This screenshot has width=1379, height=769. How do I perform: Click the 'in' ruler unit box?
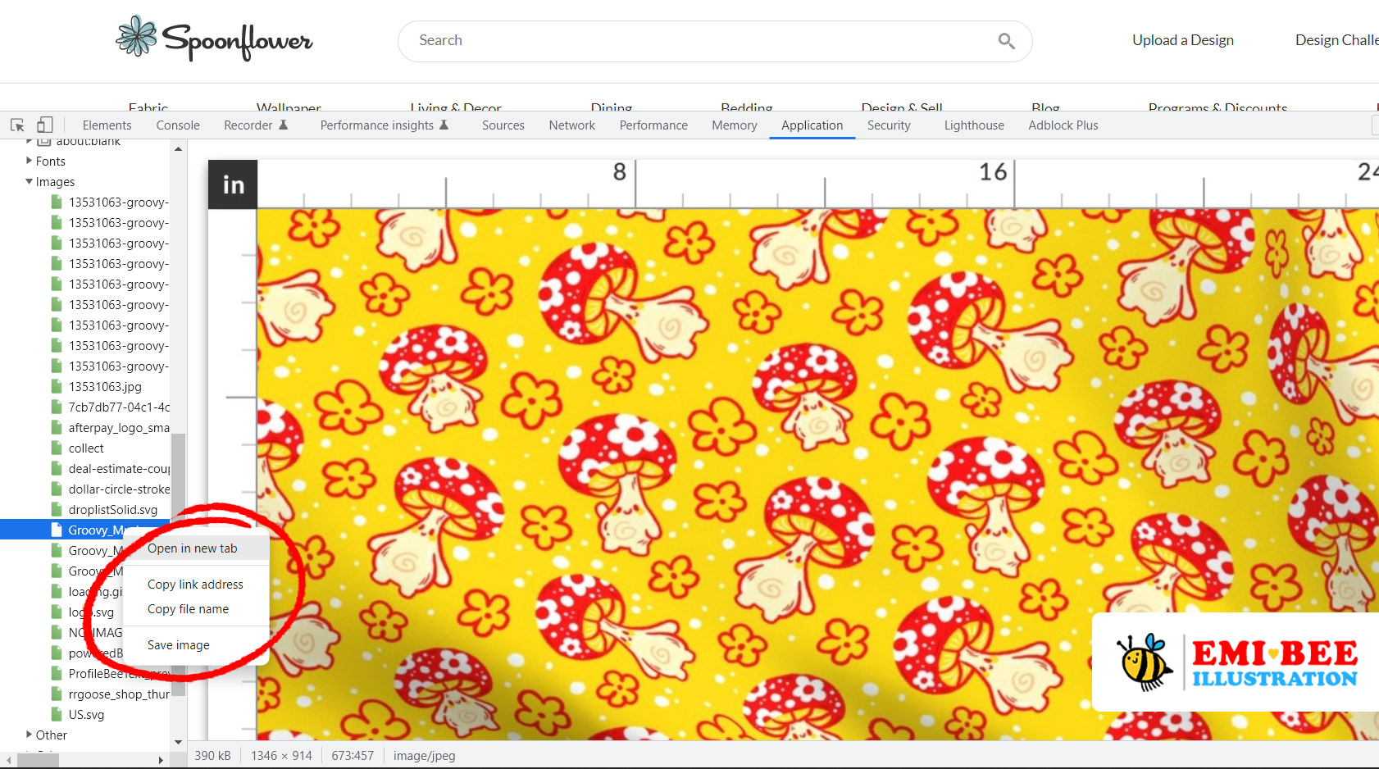[x=233, y=184]
